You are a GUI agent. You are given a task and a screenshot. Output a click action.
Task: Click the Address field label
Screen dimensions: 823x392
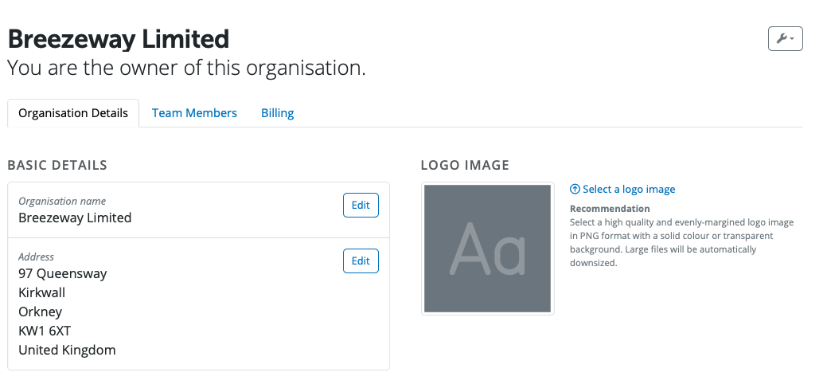click(x=37, y=257)
